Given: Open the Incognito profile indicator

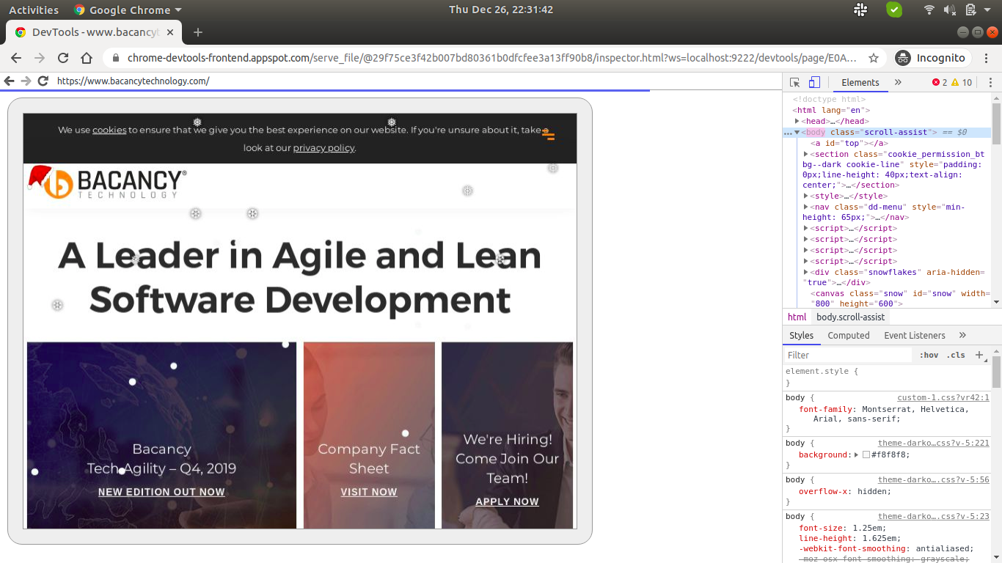Looking at the screenshot, I should [932, 58].
